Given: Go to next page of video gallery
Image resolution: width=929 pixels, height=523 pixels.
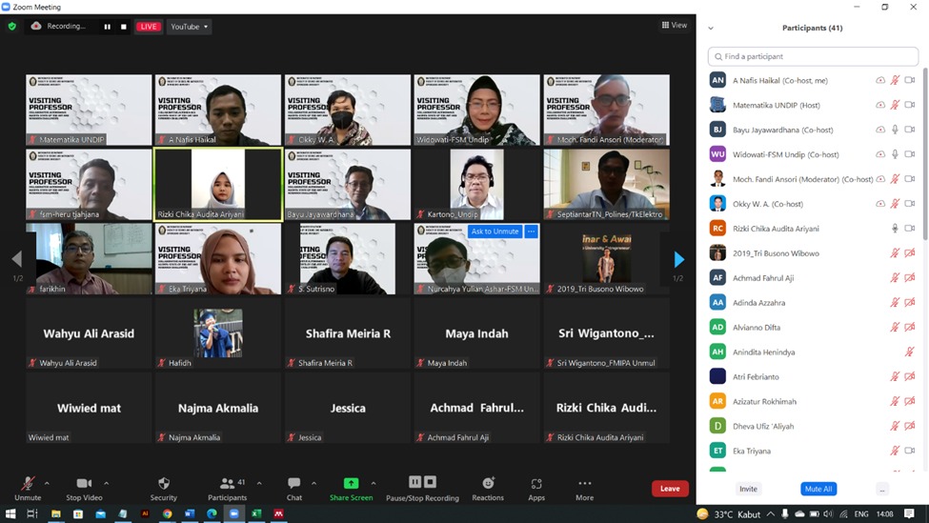Looking at the screenshot, I should (678, 259).
